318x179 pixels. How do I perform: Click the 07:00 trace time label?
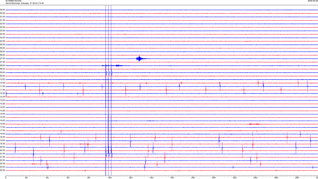pos(2,58)
